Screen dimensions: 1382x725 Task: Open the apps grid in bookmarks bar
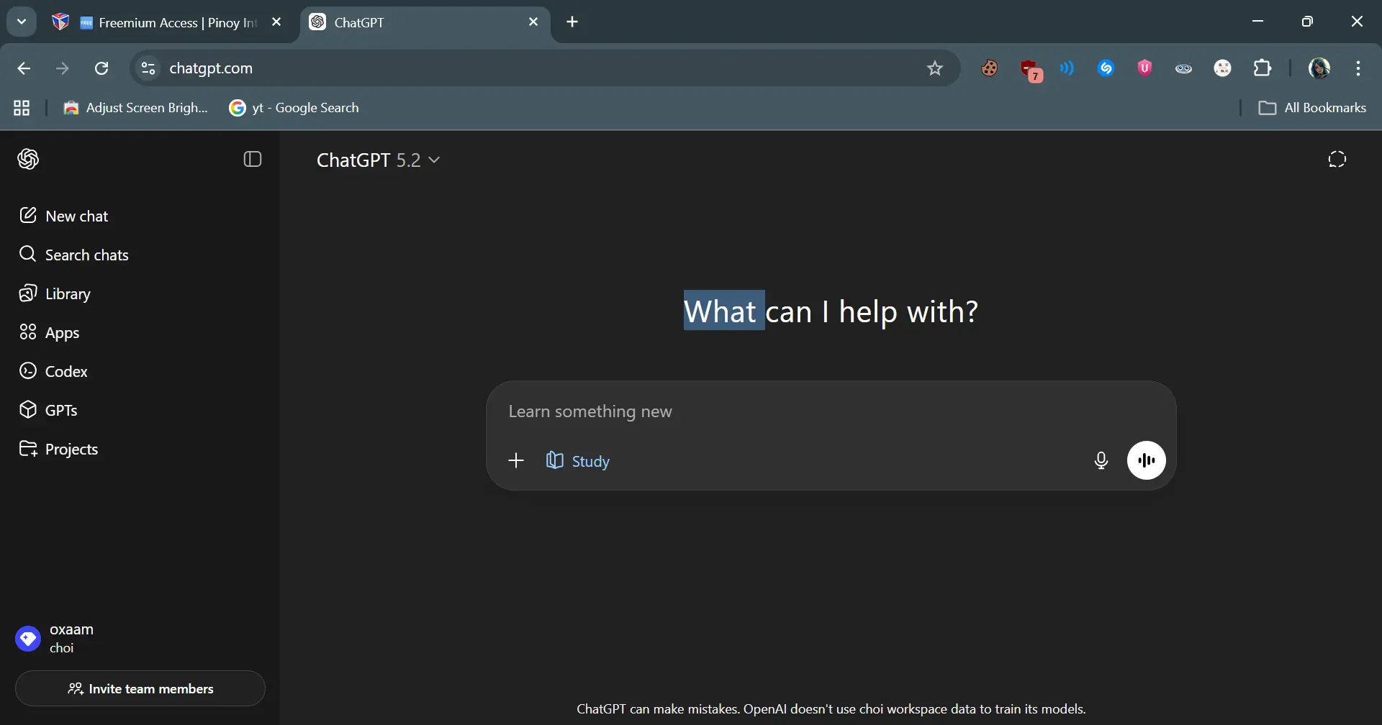[x=22, y=108]
